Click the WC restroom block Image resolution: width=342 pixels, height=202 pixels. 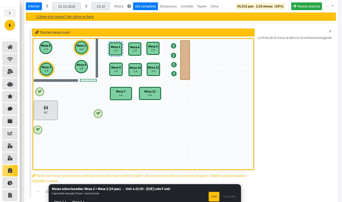tap(46, 110)
